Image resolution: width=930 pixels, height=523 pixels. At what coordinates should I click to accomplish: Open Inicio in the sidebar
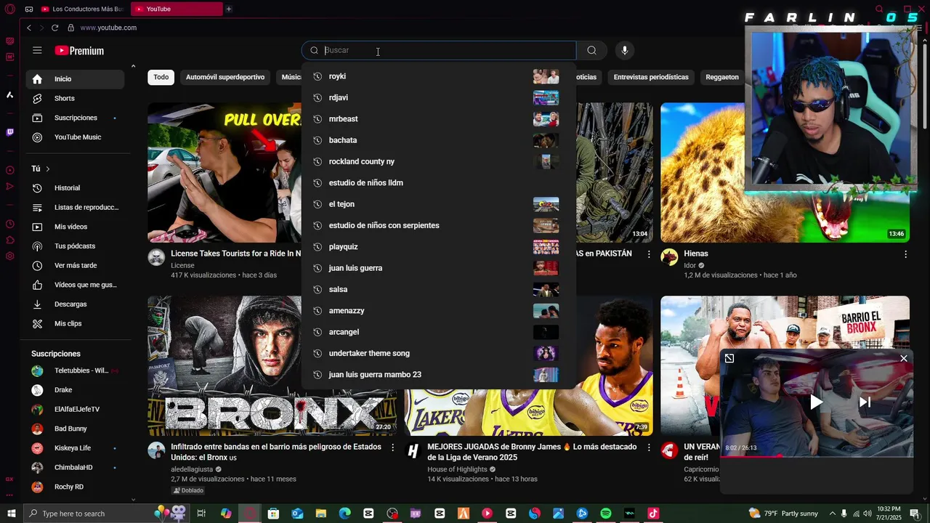[x=75, y=79]
